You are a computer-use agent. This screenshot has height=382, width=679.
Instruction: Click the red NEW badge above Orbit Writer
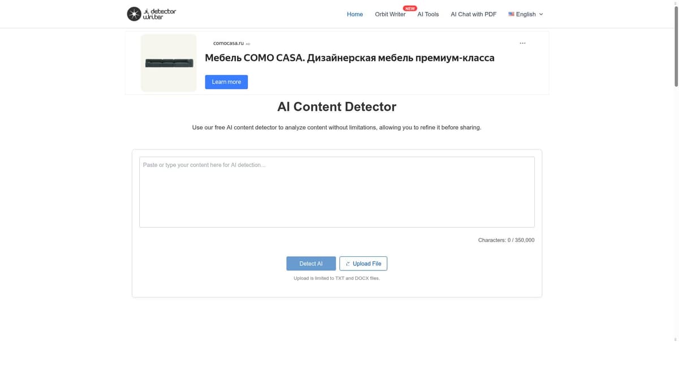tap(409, 8)
